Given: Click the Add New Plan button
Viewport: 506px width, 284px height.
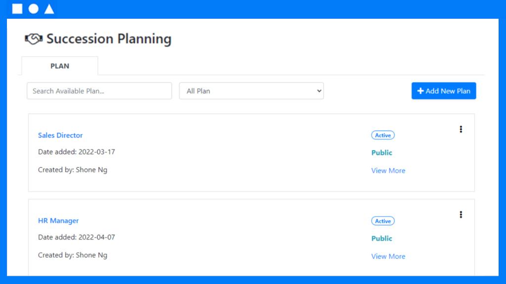Looking at the screenshot, I should [444, 91].
